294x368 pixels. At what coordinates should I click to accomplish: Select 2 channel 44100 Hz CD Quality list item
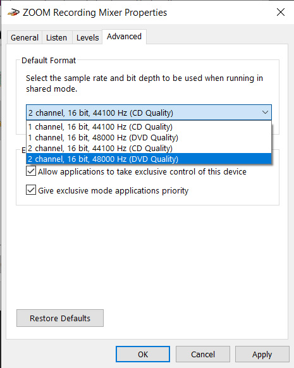(149, 149)
